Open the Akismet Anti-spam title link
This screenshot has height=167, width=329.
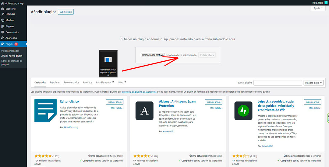point(177,104)
